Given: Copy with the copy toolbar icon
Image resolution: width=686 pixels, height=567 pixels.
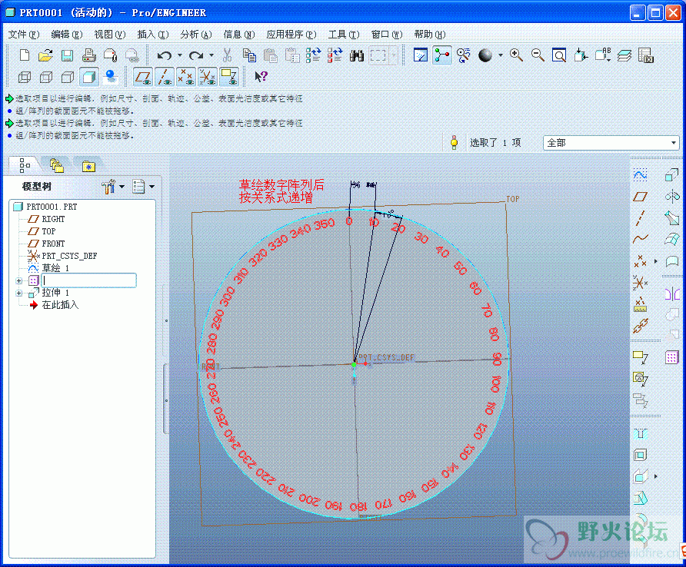Looking at the screenshot, I should [x=249, y=55].
